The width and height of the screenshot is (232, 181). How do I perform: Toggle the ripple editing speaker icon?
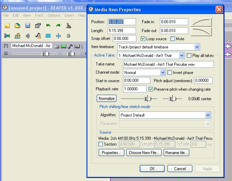pos(28,36)
